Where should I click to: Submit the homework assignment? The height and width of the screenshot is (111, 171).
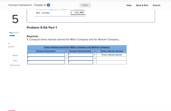coord(156,5)
